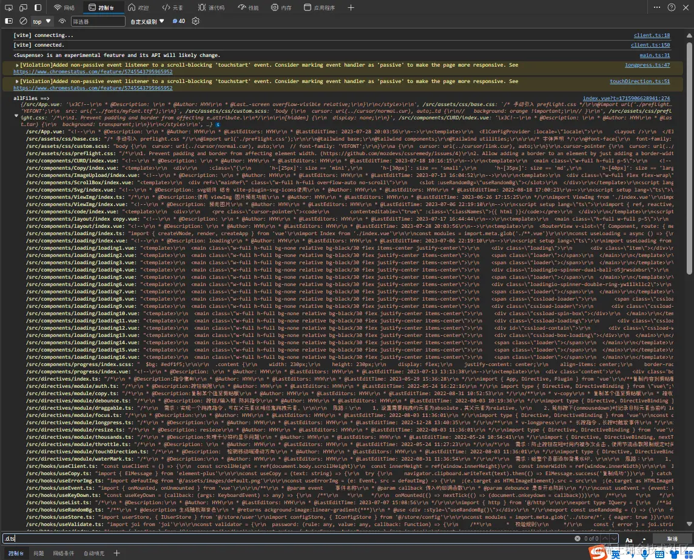Screen dimensions: 694x560
Task: Click the console vertical scrollbar thumb
Action: (689, 158)
